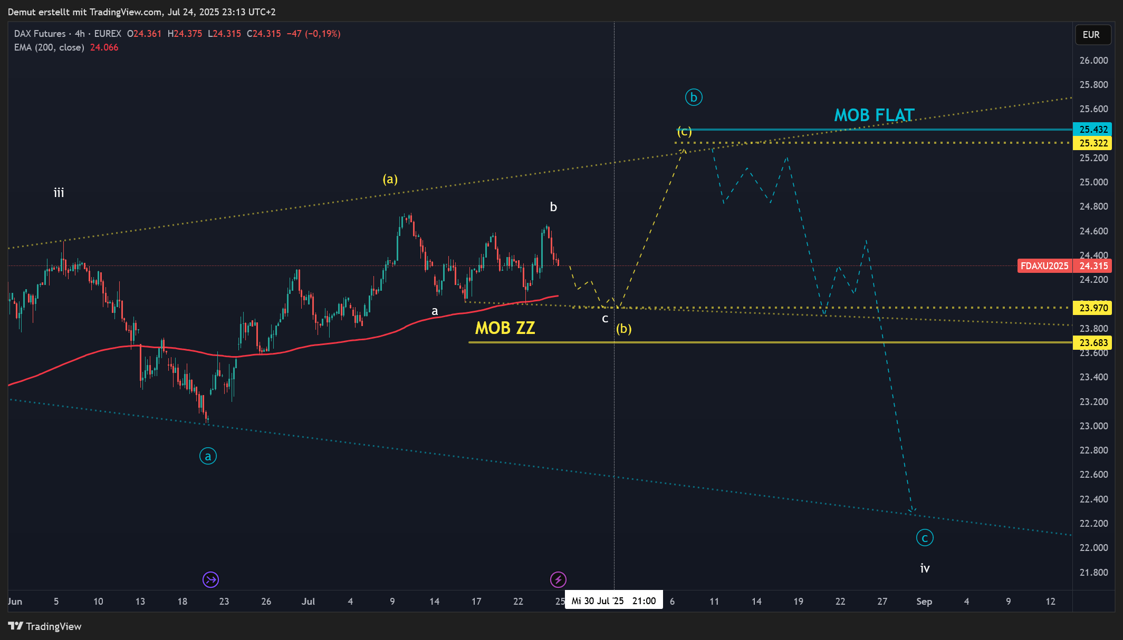
Task: Click the purple lightning event icon
Action: (558, 580)
